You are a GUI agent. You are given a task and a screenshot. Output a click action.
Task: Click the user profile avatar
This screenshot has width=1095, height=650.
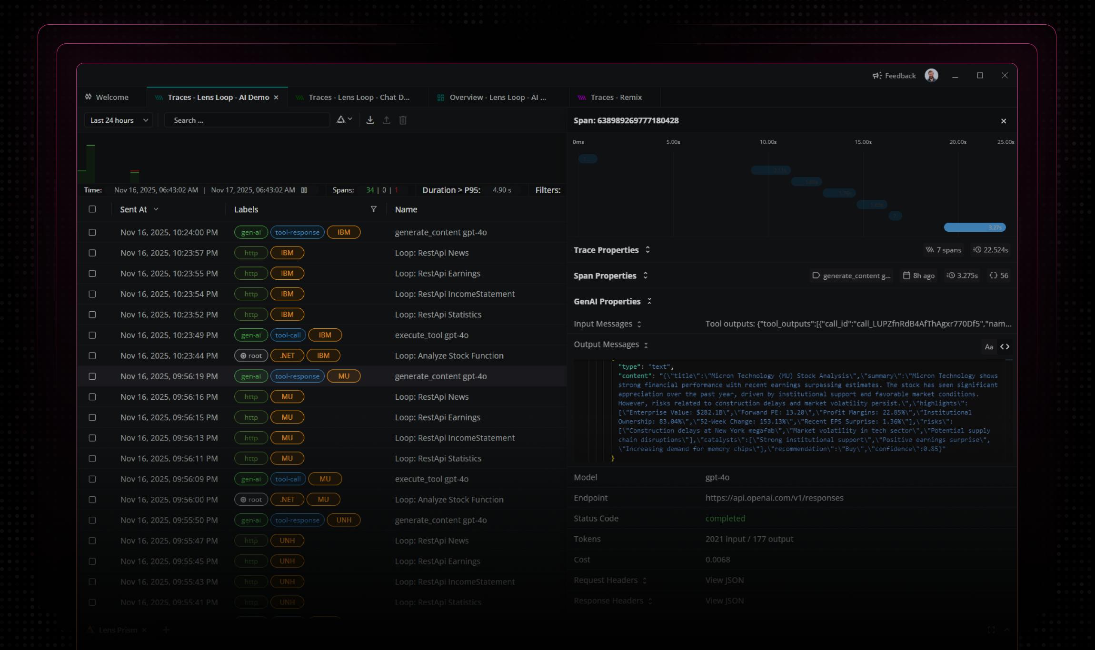[931, 76]
